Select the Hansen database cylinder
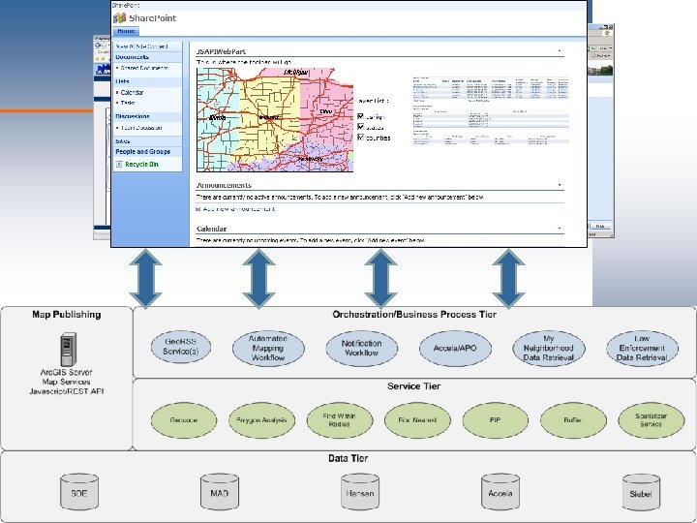697x523 pixels. [x=360, y=491]
